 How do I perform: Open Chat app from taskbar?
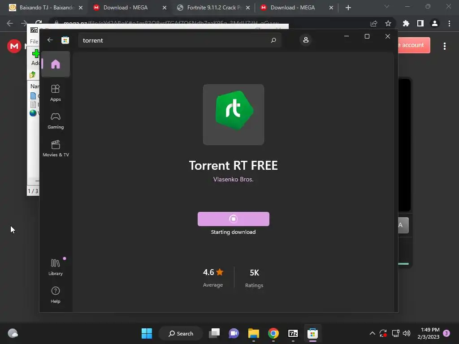tap(234, 333)
